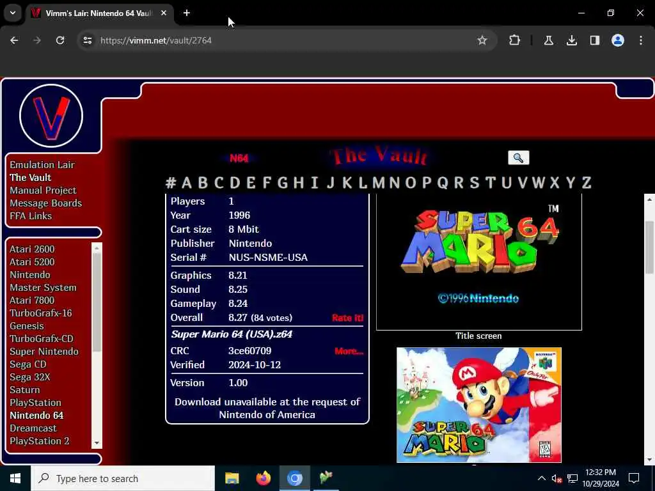655x491 pixels.
Task: Open Manual Project link
Action: (x=43, y=191)
